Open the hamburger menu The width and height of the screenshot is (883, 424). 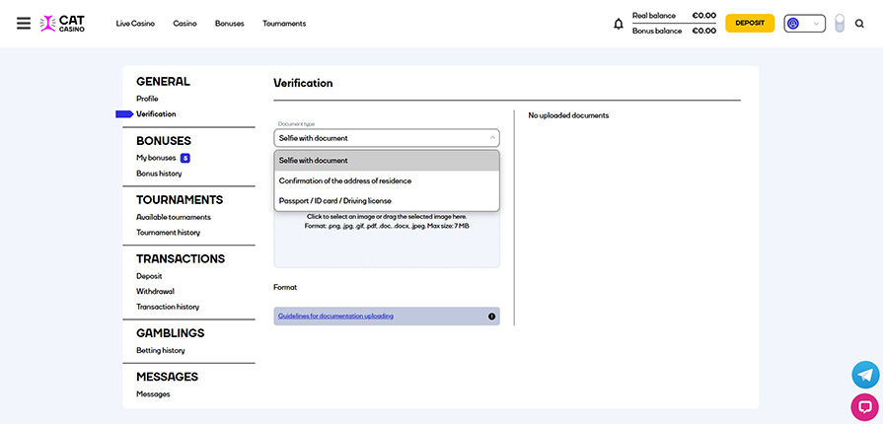24,24
